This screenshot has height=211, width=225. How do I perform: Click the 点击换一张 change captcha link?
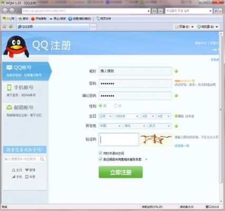pyautogui.click(x=182, y=146)
